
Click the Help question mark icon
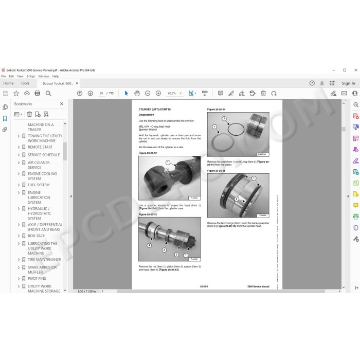pyautogui.click(x=312, y=83)
